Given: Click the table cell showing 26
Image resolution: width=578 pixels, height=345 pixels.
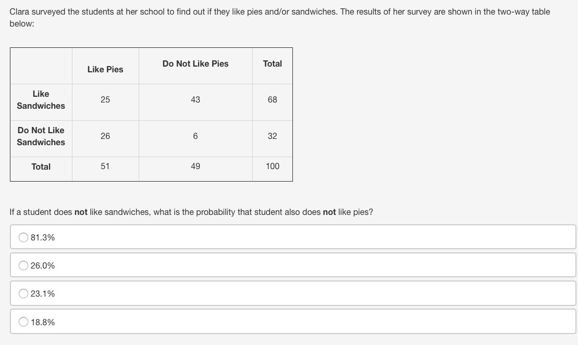Looking at the screenshot, I should pyautogui.click(x=105, y=136).
